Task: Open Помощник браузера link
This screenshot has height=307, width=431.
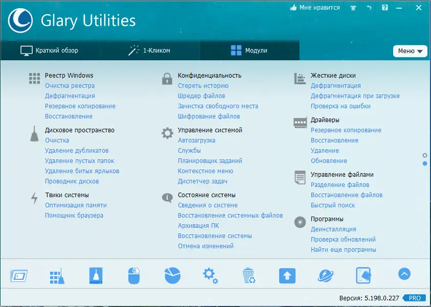Action: coord(74,216)
